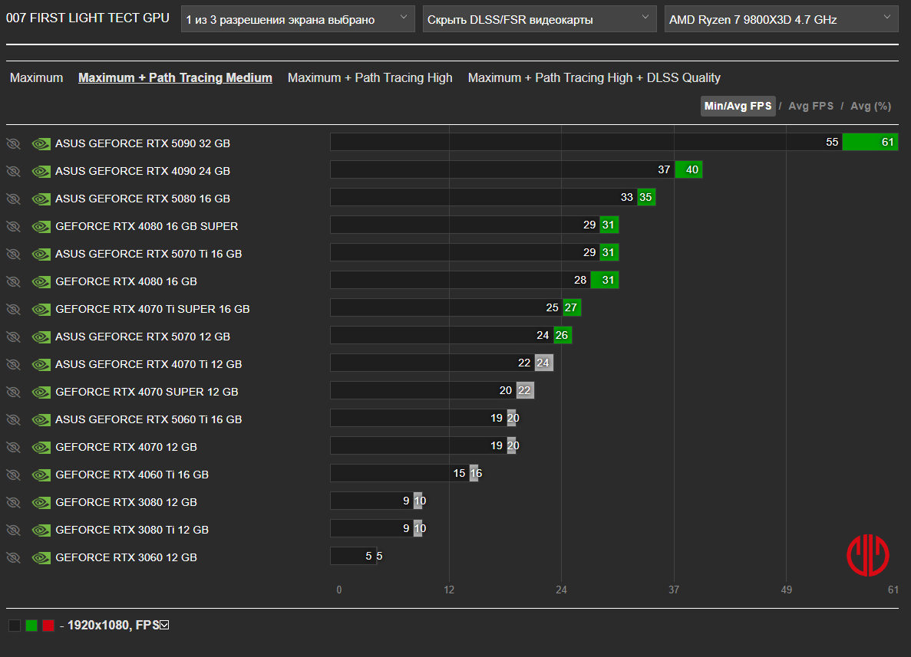911x657 pixels.
Task: Click the NVIDIA logo beside RTX 3060 12 GB
Action: [x=41, y=558]
